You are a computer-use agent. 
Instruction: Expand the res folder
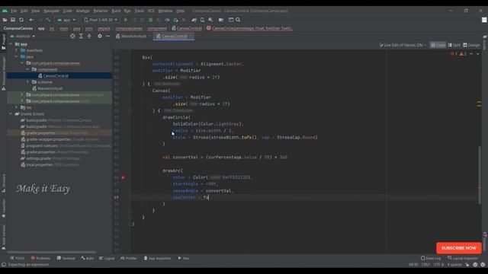coord(17,107)
